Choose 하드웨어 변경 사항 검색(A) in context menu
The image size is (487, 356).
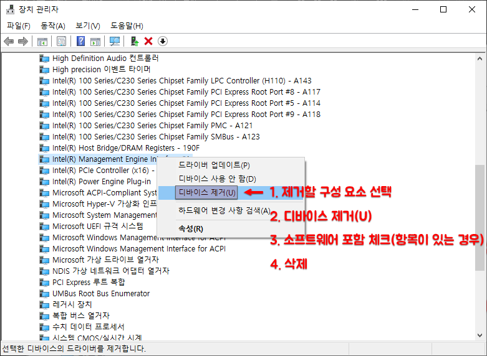tap(231, 211)
